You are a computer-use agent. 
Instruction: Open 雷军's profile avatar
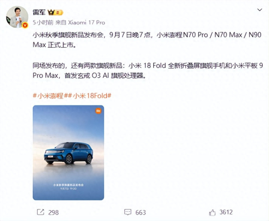[x=17, y=17]
